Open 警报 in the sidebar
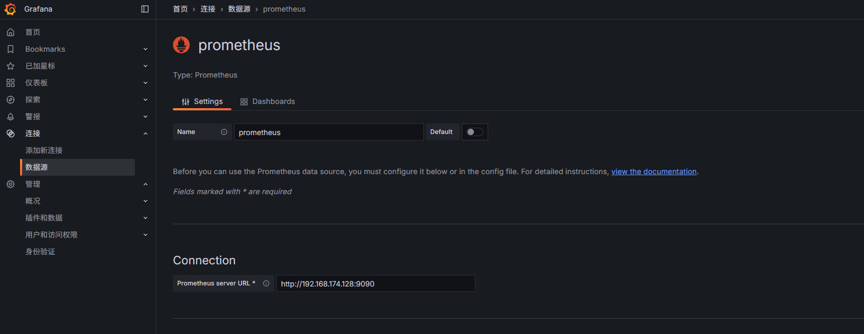Viewport: 864px width, 334px height. 33,117
